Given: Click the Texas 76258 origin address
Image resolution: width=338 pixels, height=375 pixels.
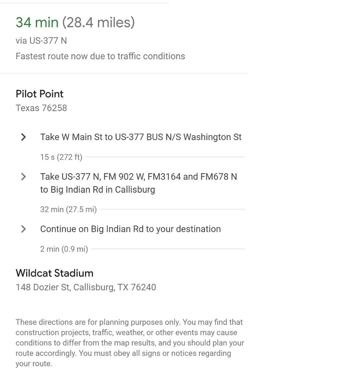Looking at the screenshot, I should (x=42, y=108).
